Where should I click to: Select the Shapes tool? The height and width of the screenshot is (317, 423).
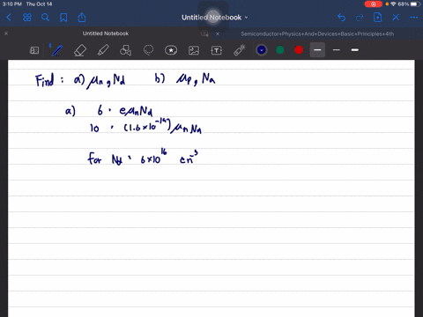click(x=125, y=50)
